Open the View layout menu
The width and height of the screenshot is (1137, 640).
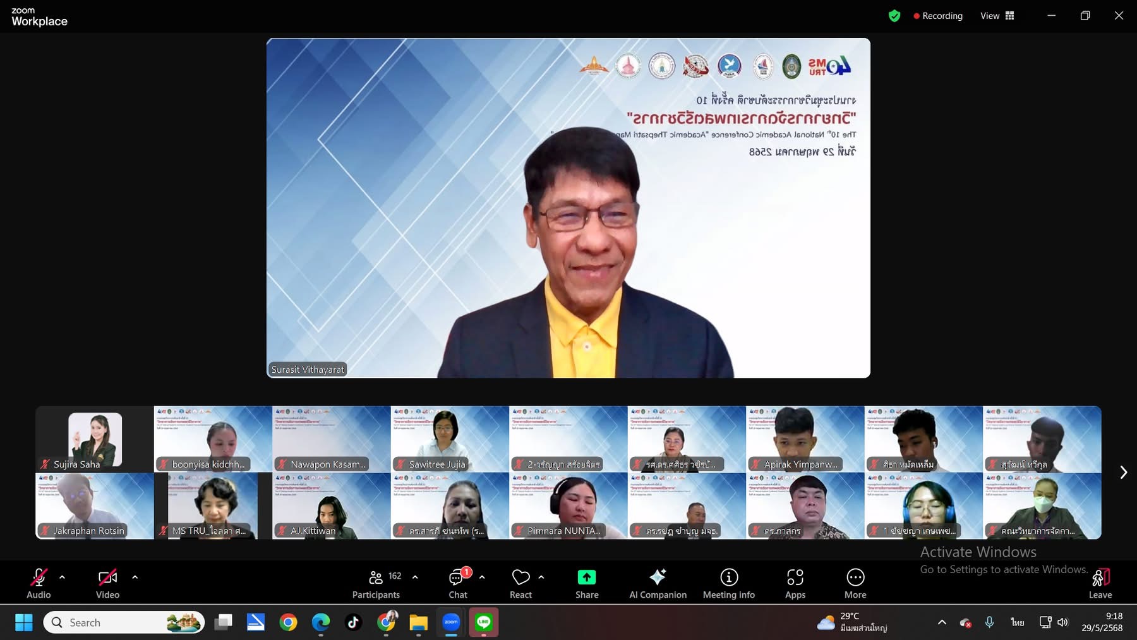pyautogui.click(x=997, y=16)
